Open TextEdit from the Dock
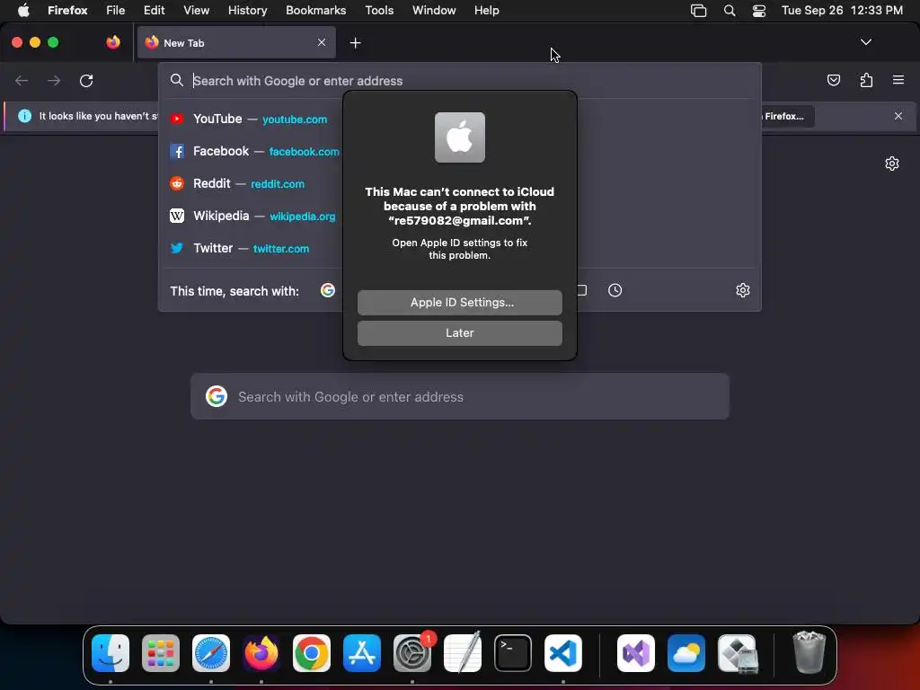This screenshot has height=690, width=920. pyautogui.click(x=463, y=652)
